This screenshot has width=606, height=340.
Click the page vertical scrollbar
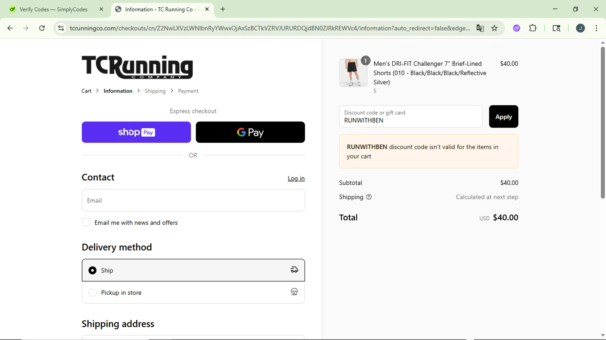602,123
